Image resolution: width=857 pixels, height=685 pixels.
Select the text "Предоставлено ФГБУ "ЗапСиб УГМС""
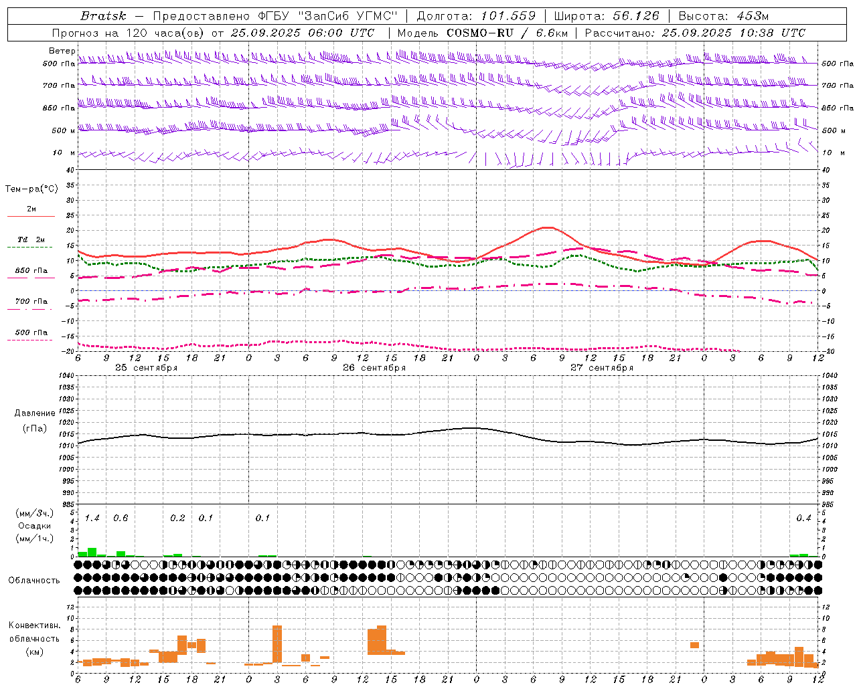point(275,16)
